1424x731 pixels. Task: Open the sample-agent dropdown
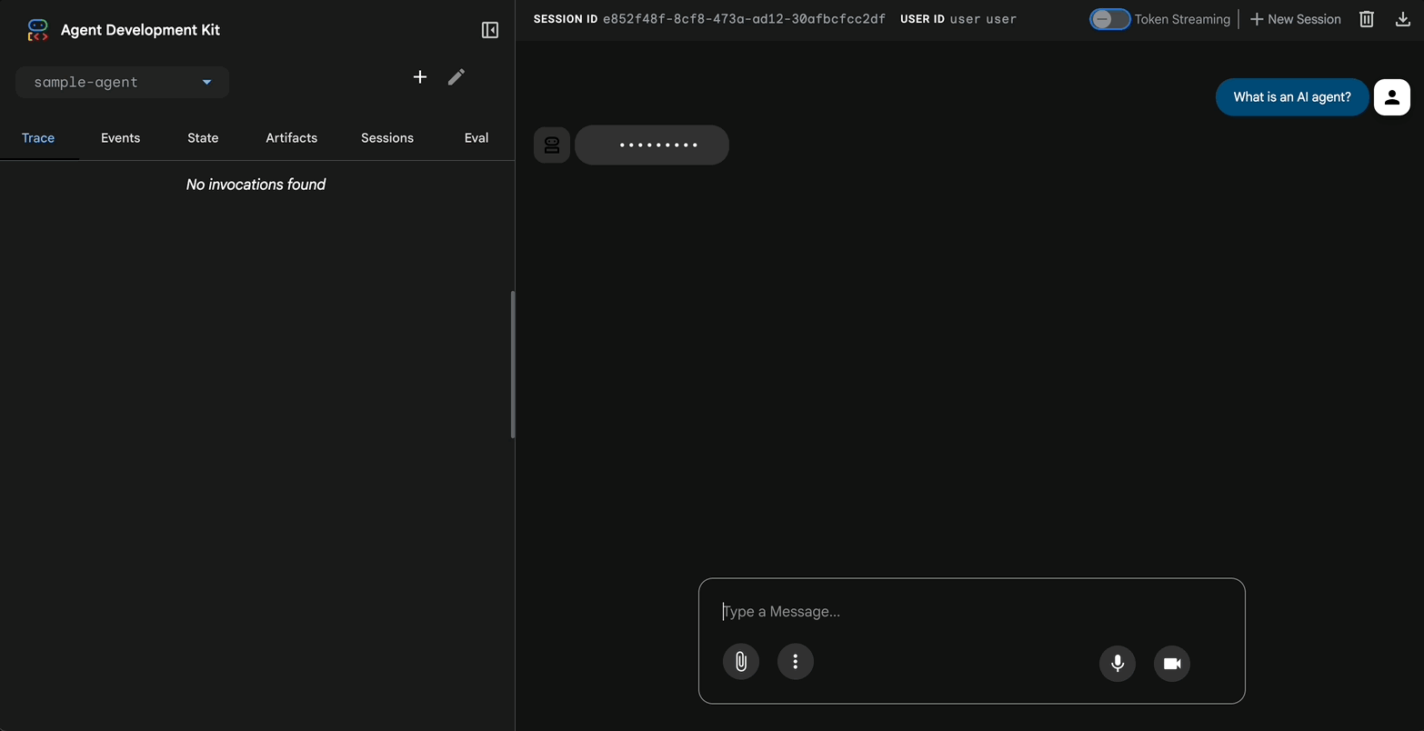click(122, 82)
